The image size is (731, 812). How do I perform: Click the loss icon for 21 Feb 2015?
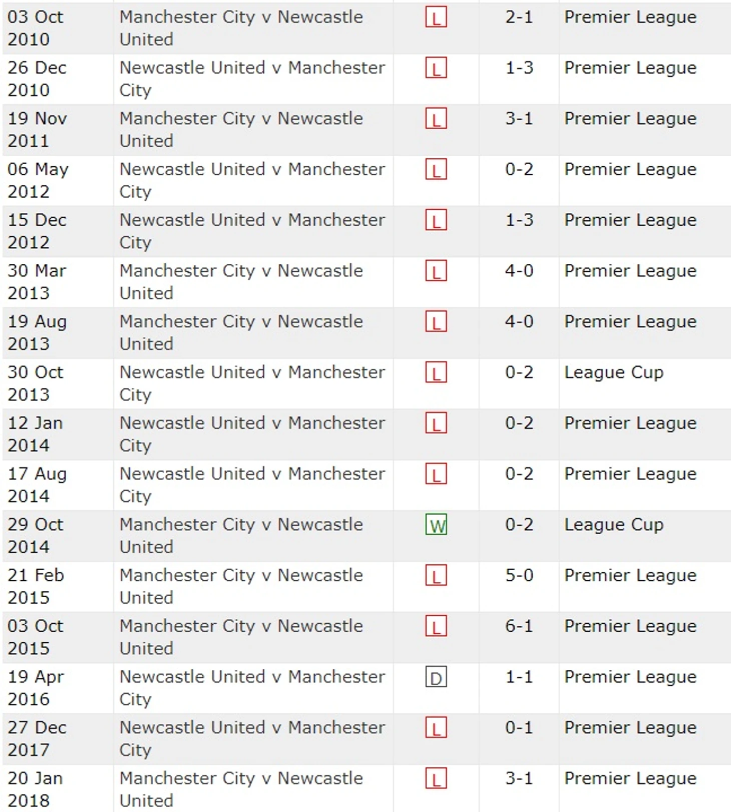436,576
